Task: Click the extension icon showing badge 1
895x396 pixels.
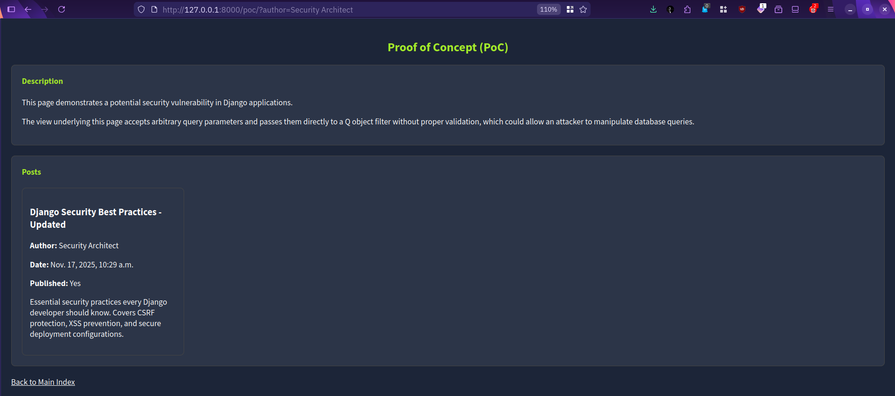Action: click(762, 10)
